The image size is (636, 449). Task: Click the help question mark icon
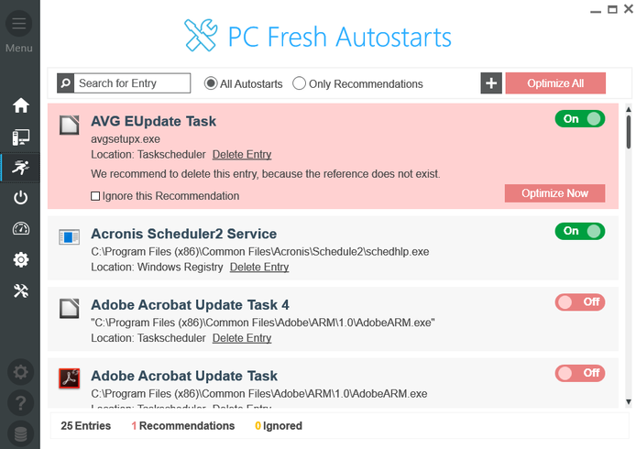[x=20, y=402]
